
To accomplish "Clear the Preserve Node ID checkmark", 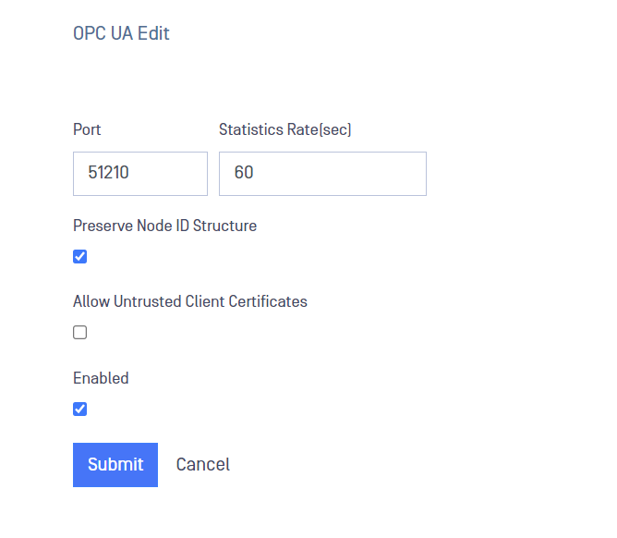I will (79, 256).
